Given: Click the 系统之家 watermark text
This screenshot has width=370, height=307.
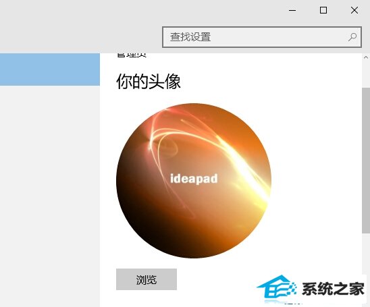Looking at the screenshot, I should (x=333, y=289).
